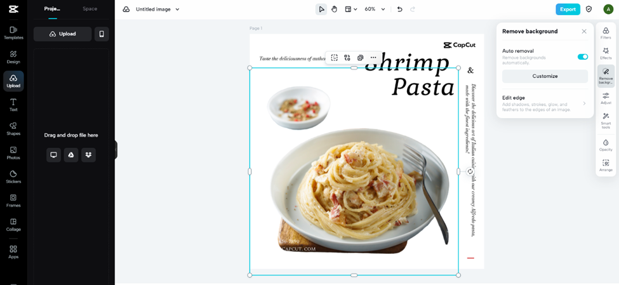Open Smart tools in the right toolbar
This screenshot has width=619, height=285.
tap(606, 121)
